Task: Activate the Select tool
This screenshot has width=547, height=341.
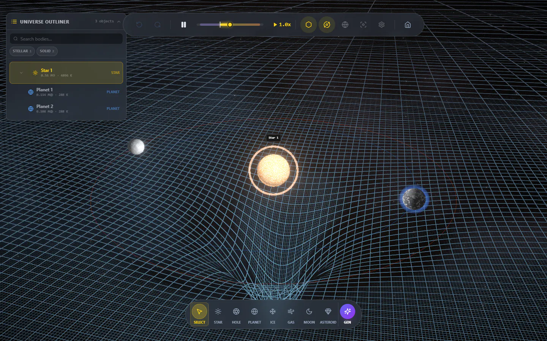Action: 199,314
